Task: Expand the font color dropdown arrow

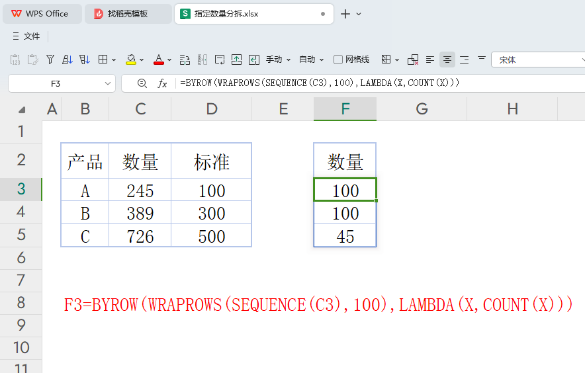Action: tap(169, 60)
